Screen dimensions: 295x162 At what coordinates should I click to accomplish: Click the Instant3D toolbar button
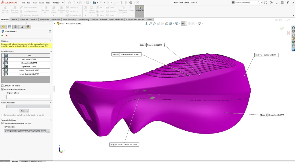click(140, 9)
